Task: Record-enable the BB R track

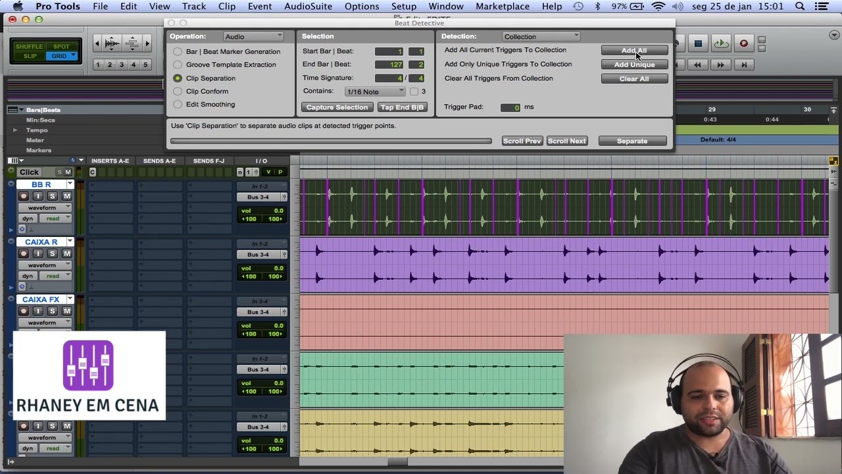Action: point(24,196)
